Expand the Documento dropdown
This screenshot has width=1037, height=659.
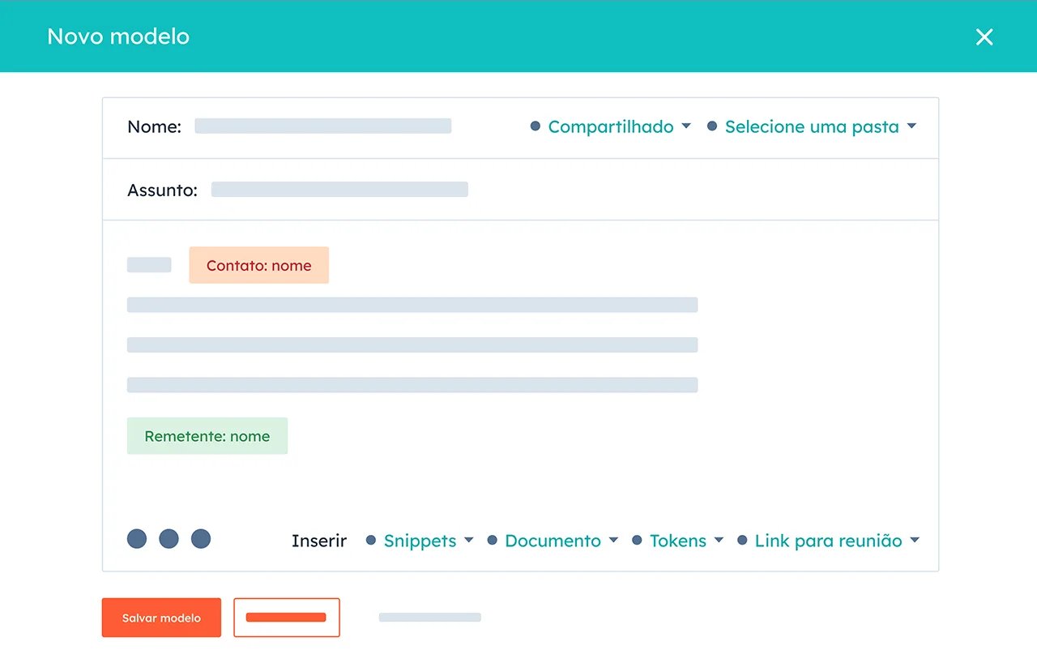point(561,540)
